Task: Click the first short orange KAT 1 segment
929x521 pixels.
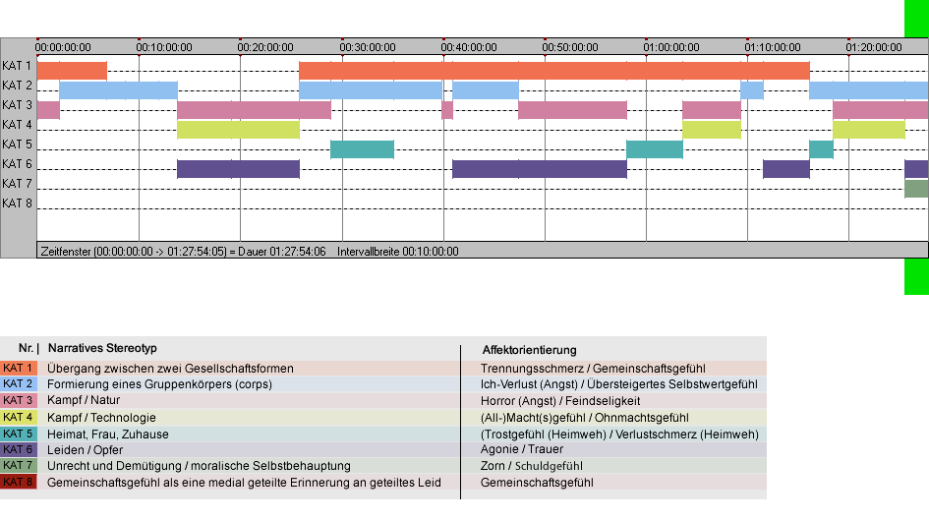Action: (72, 71)
